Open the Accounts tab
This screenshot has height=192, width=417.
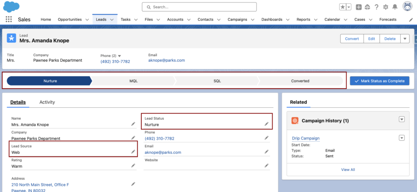pos(175,20)
